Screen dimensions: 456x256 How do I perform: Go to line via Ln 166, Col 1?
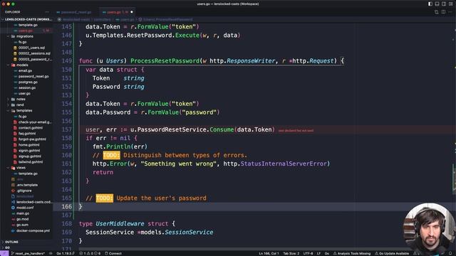coord(269,253)
